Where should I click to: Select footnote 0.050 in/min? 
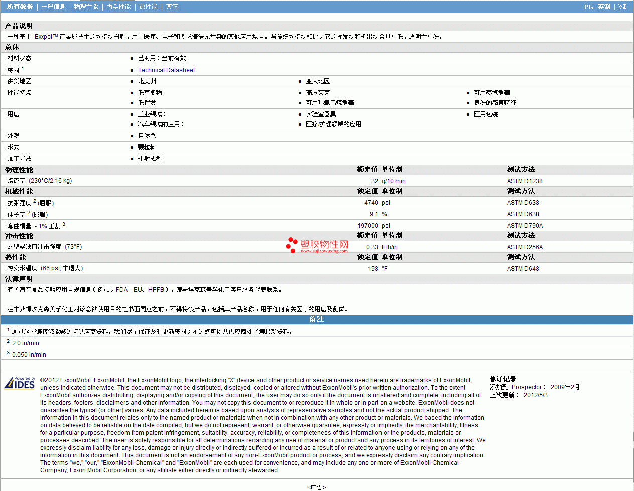pos(26,354)
